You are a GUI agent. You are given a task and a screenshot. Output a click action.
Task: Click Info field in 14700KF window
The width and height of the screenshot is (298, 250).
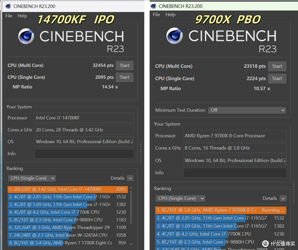84,154
